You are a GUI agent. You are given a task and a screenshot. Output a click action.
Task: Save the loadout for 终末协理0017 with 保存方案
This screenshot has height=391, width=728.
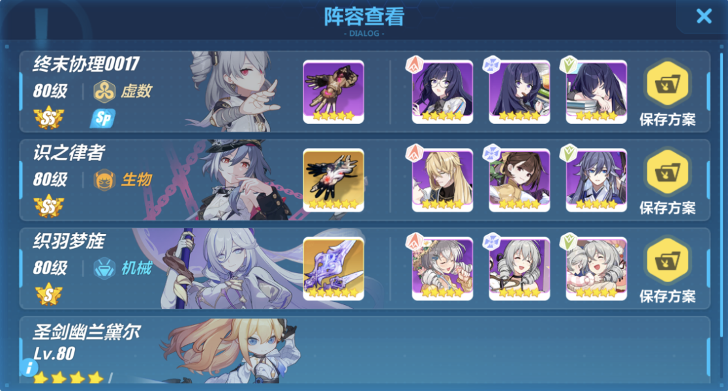[x=667, y=93]
